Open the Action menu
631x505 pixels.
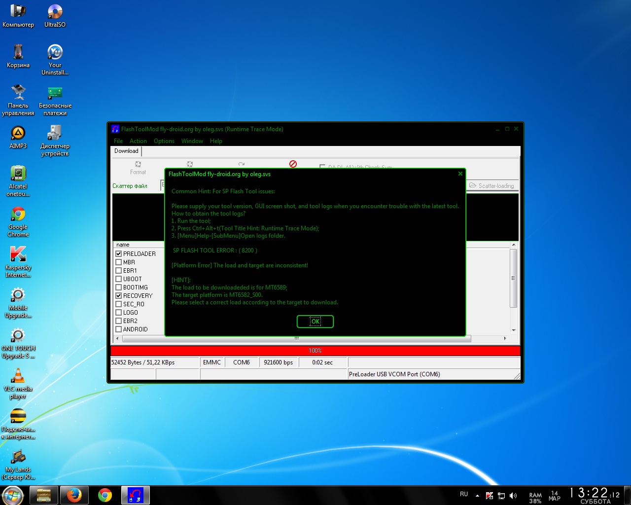(x=138, y=141)
